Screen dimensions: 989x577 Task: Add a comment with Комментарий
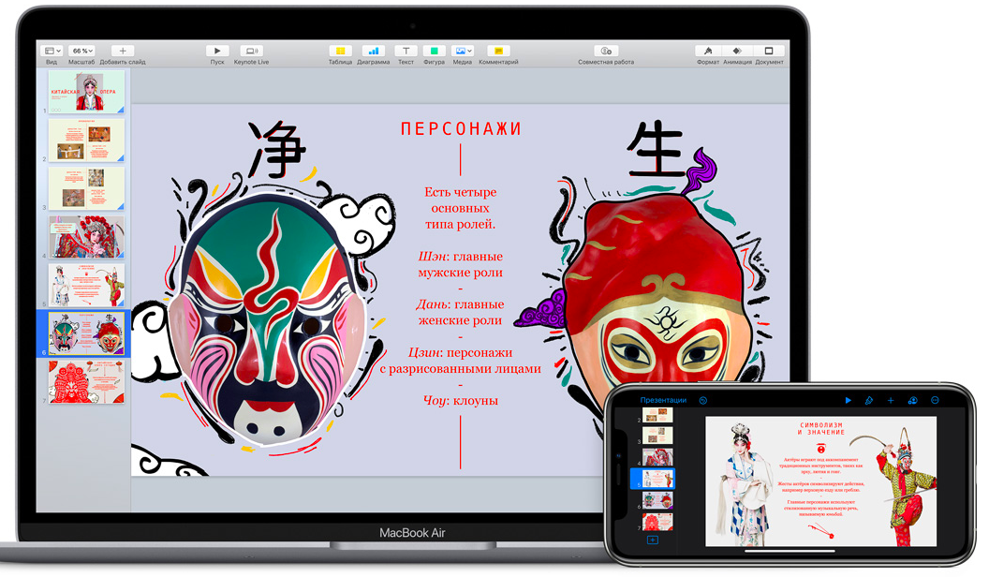(498, 51)
